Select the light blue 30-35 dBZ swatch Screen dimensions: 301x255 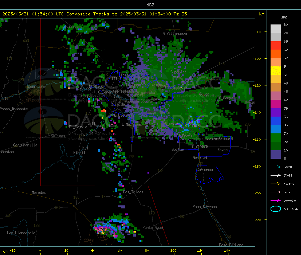coord(276,129)
